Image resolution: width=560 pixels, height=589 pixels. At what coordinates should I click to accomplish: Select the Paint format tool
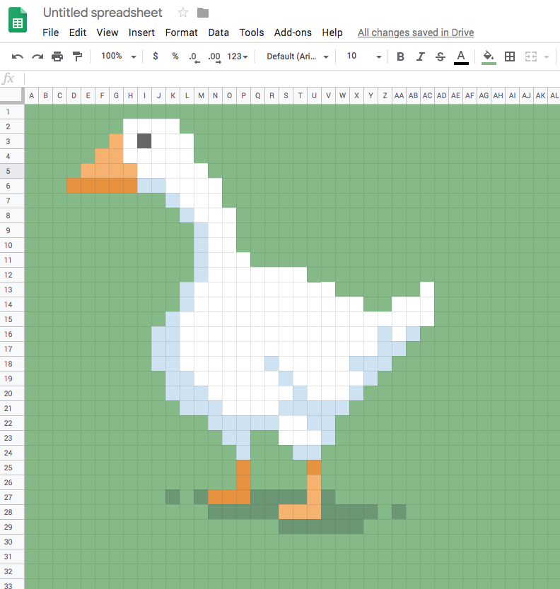click(x=77, y=56)
